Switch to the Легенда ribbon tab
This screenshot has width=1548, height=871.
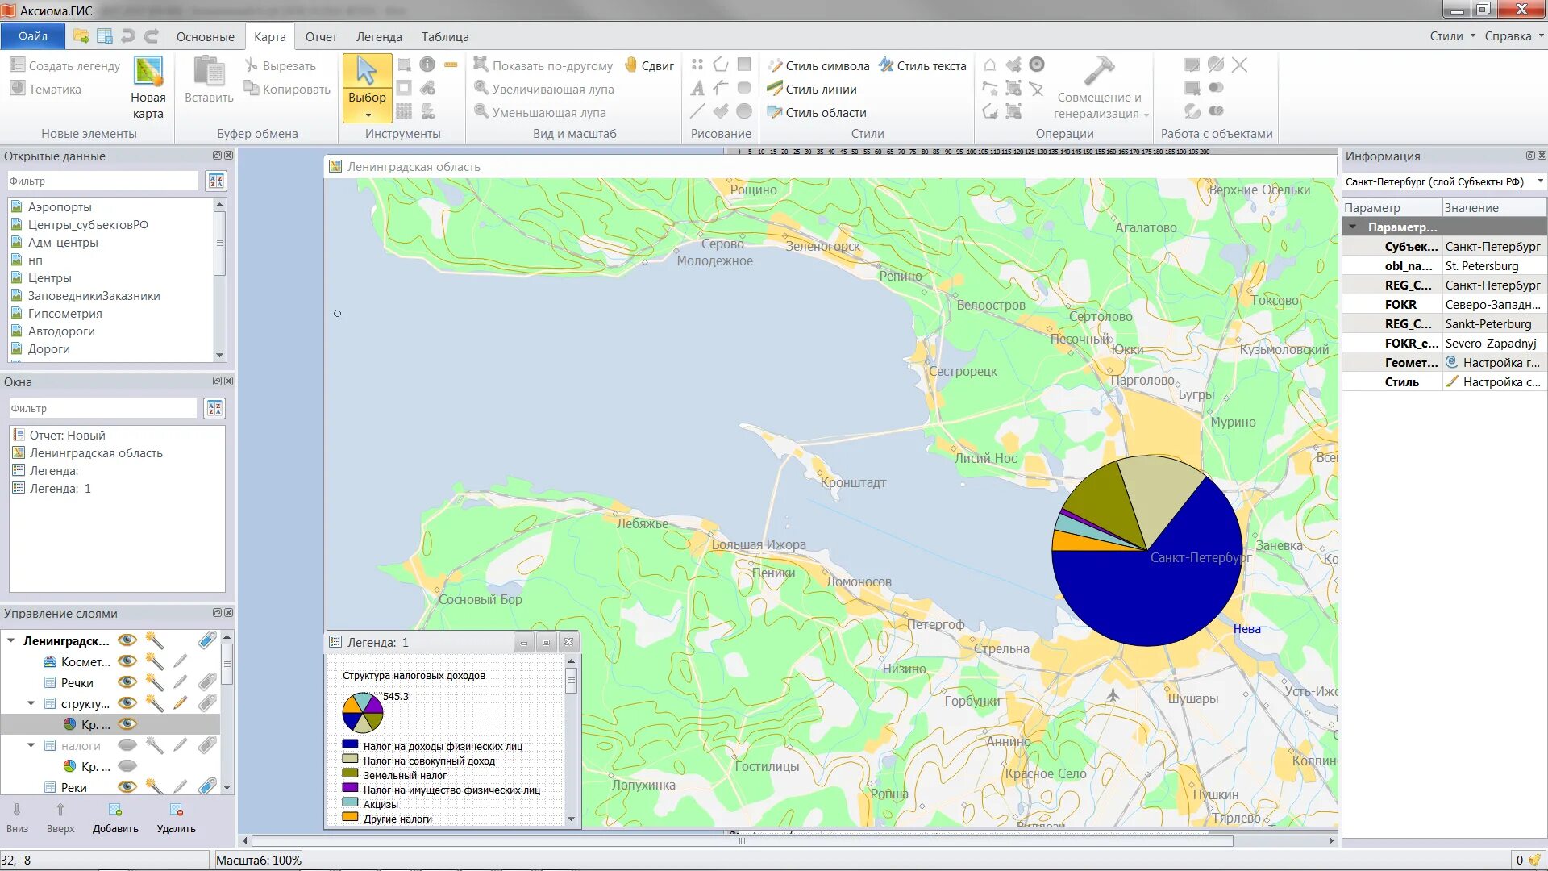379,37
